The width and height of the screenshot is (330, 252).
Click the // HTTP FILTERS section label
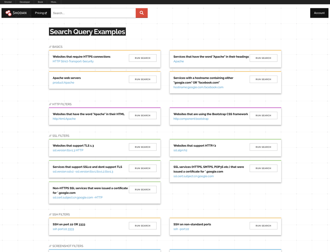point(60,104)
